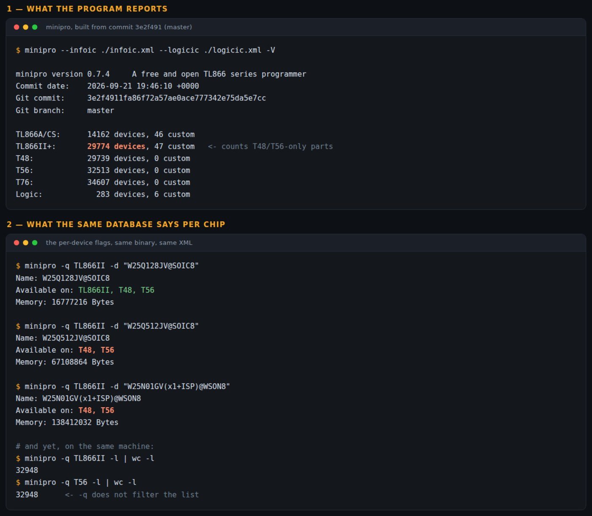Click "Memory: 67108864 Bytes"

pyautogui.click(x=65, y=362)
